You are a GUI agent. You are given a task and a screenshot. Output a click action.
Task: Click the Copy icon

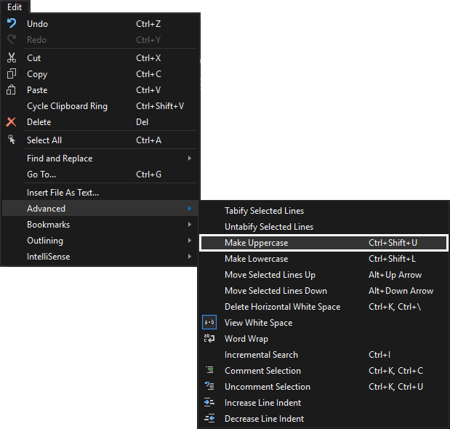tap(11, 74)
